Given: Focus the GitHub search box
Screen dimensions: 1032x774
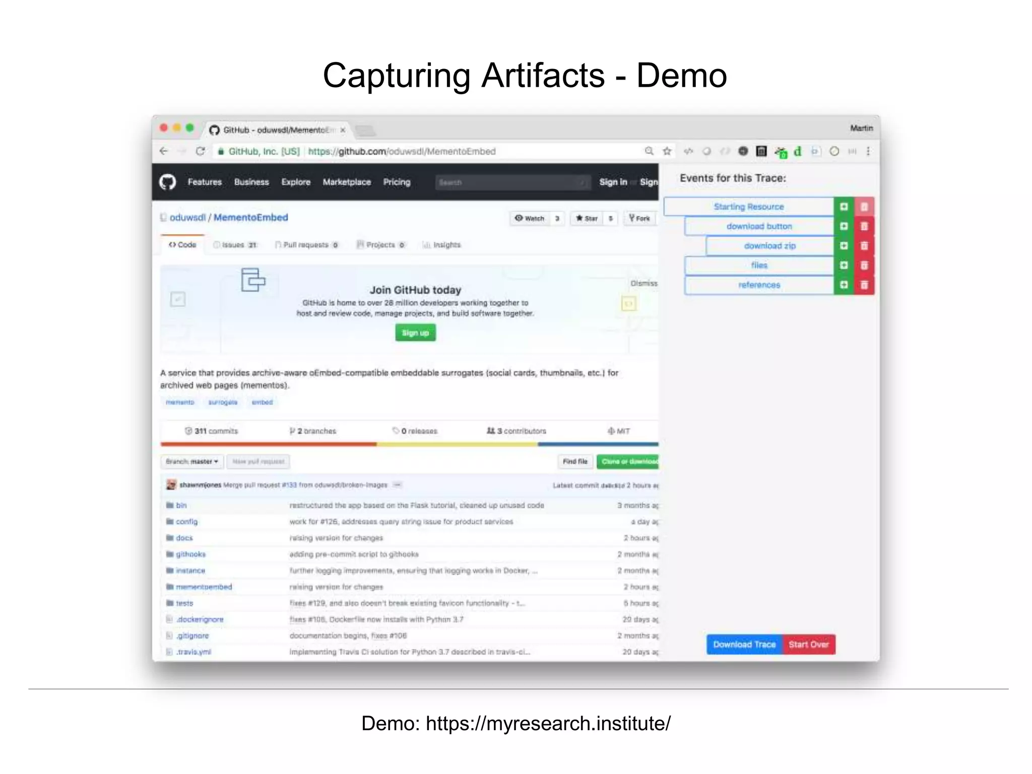Looking at the screenshot, I should [x=512, y=182].
